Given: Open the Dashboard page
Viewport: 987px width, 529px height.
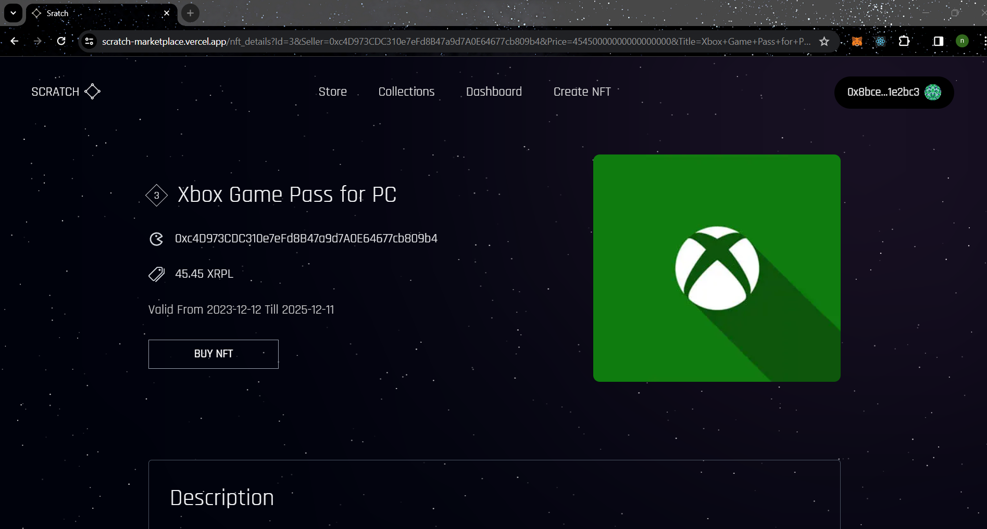Looking at the screenshot, I should click(x=494, y=92).
